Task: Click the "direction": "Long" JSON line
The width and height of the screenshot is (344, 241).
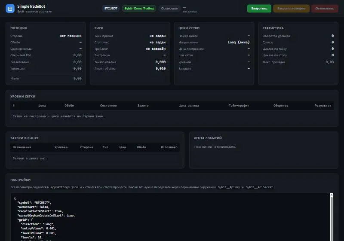Action: pyautogui.click(x=37, y=224)
